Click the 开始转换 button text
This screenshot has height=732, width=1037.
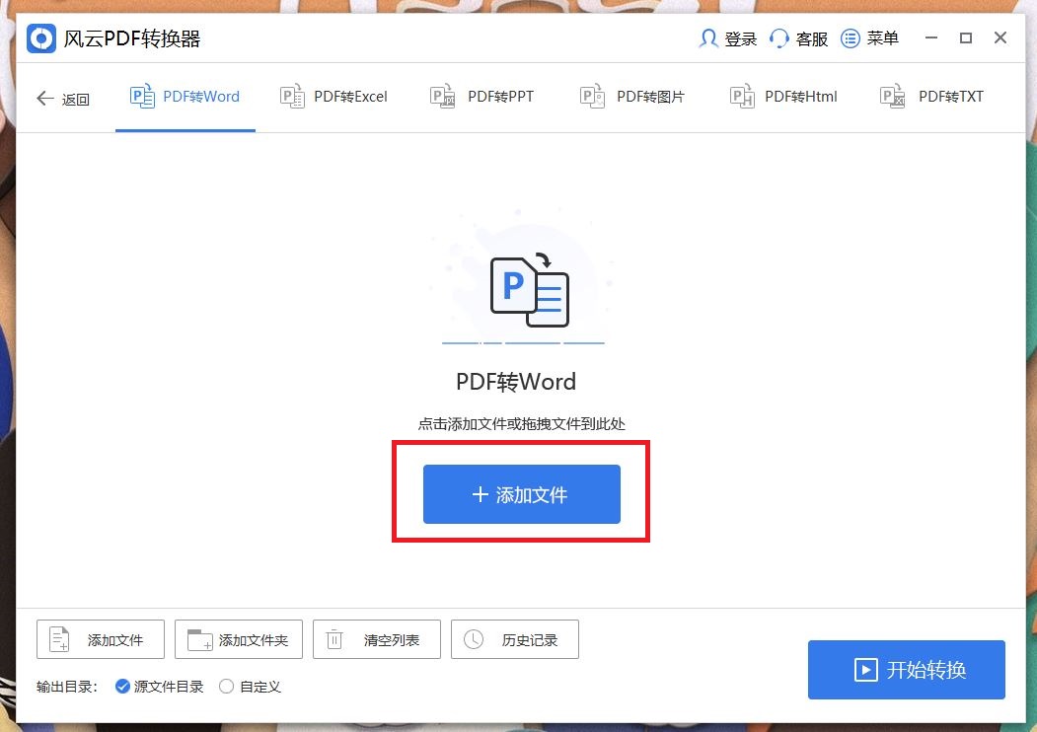[926, 670]
